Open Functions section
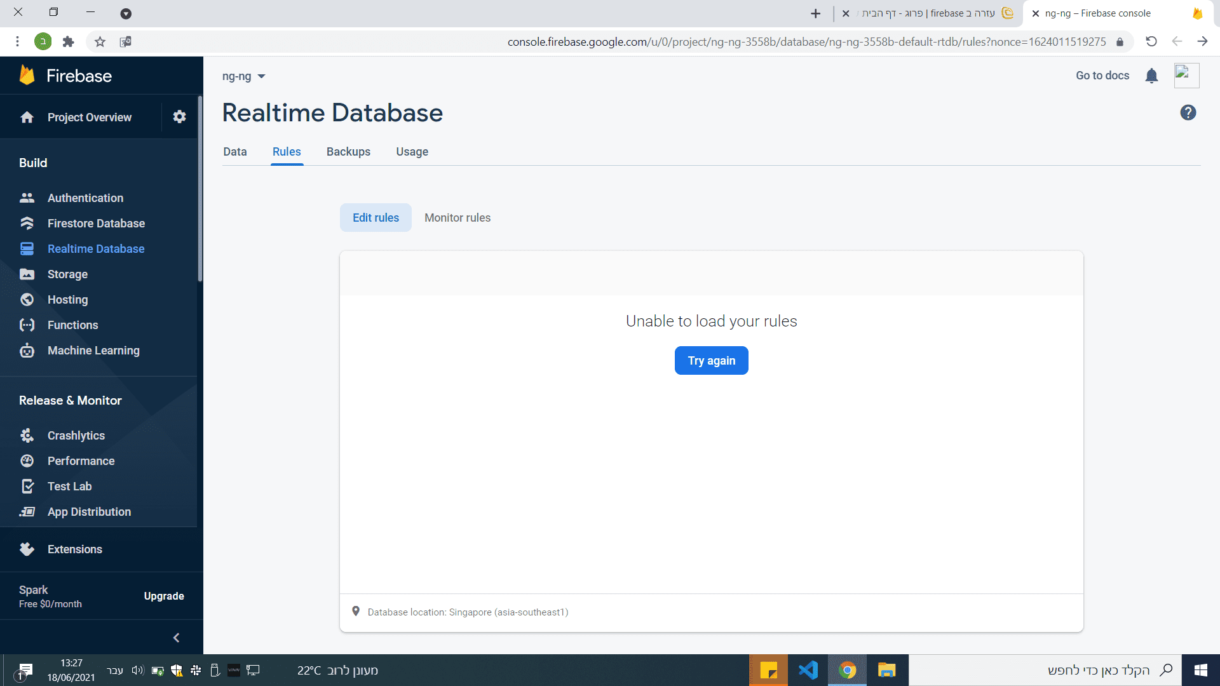This screenshot has height=686, width=1220. coord(72,325)
